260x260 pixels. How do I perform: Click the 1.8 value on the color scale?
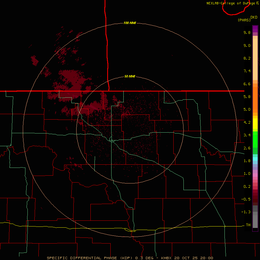pos(247,161)
